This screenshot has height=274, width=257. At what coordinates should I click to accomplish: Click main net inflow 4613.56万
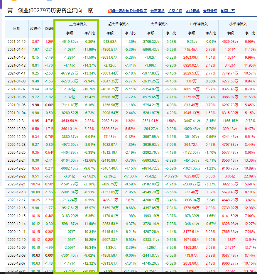point(69,121)
